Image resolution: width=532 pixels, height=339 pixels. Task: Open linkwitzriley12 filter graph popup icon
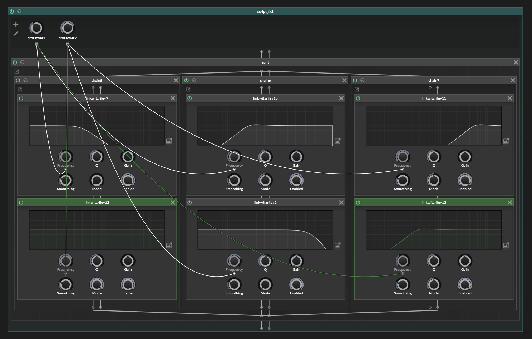(x=169, y=246)
